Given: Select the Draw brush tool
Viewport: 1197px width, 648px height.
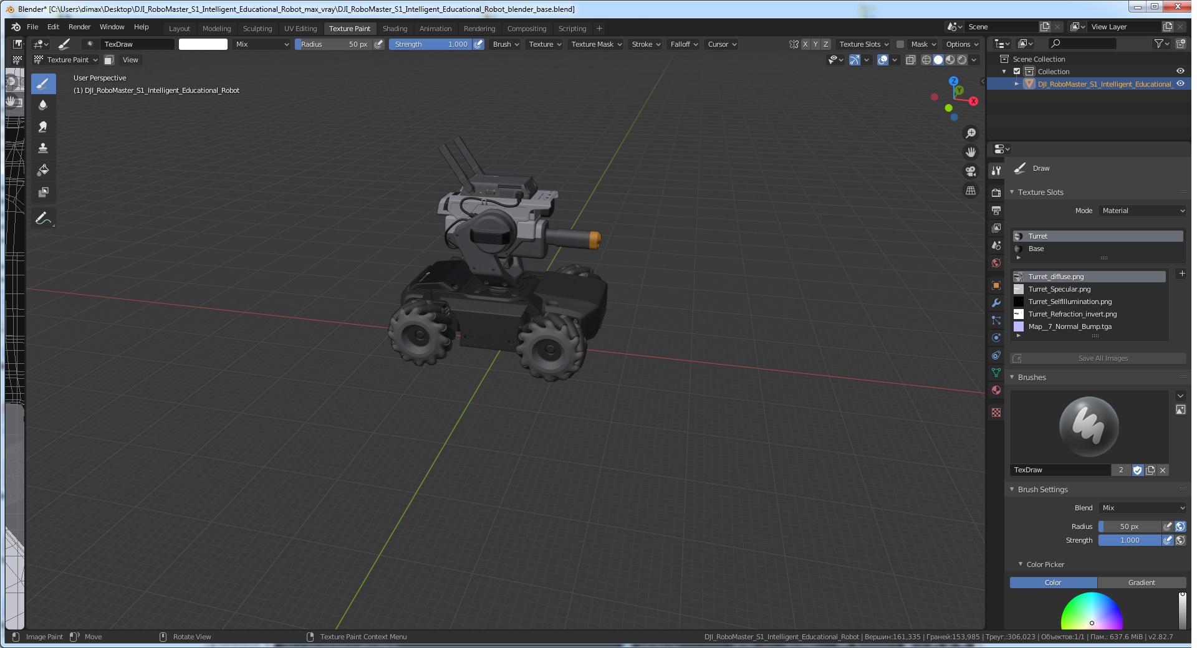Looking at the screenshot, I should click(43, 83).
